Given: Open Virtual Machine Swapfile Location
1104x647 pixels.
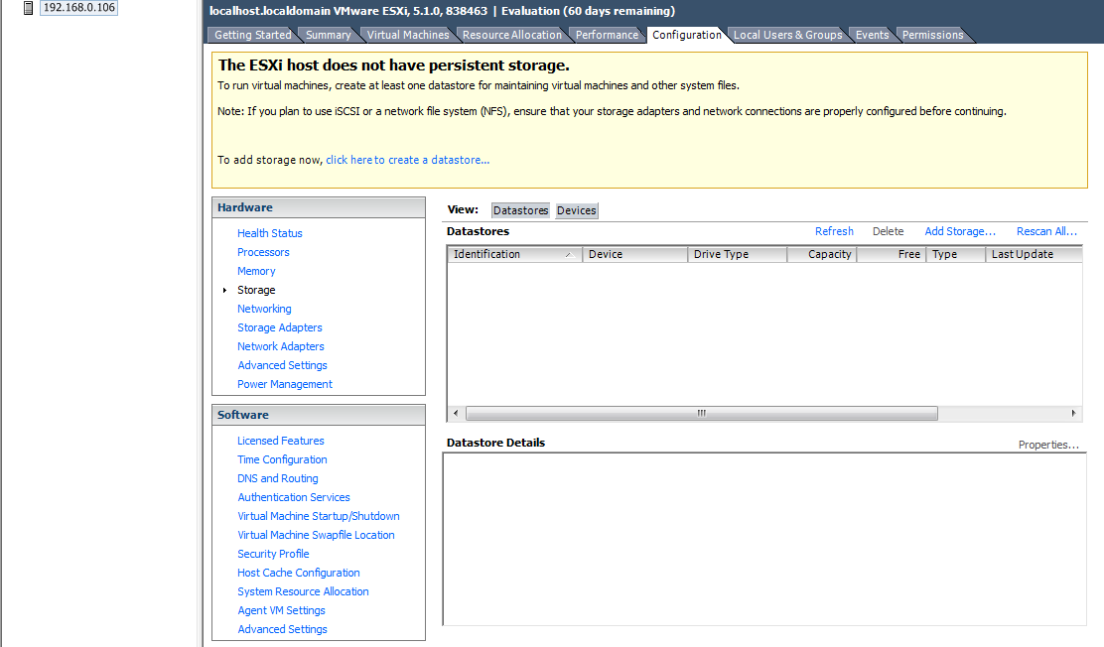Looking at the screenshot, I should 316,535.
